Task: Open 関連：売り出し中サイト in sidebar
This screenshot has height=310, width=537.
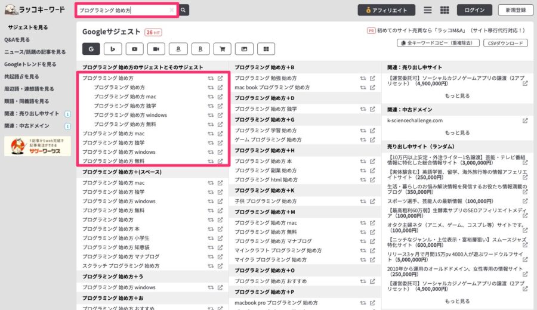Action: pyautogui.click(x=32, y=114)
